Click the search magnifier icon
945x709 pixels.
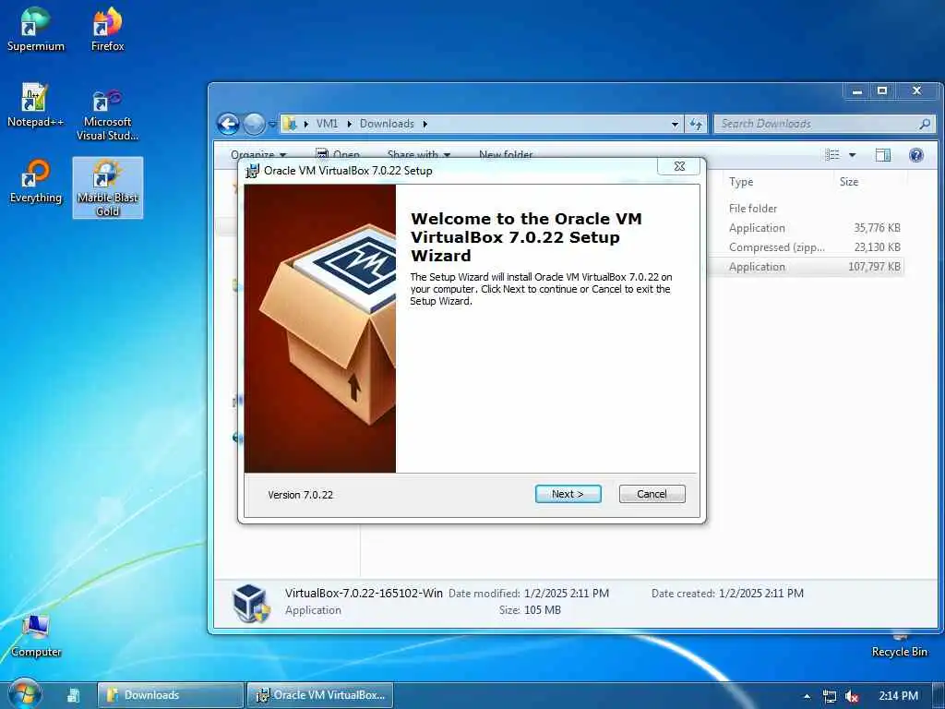[x=925, y=124]
